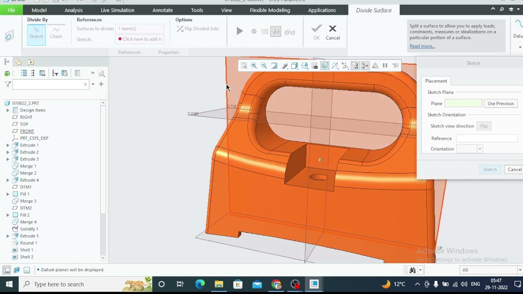Viewport: 523px width, 294px height.
Task: Click the plus add-filter icon
Action: pyautogui.click(x=101, y=84)
